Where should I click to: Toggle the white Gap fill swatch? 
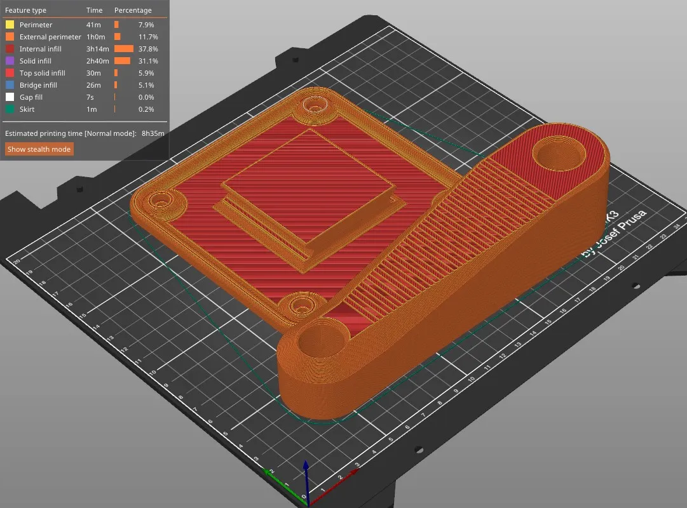tap(10, 97)
